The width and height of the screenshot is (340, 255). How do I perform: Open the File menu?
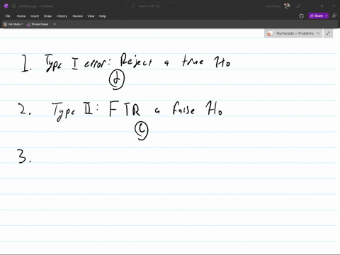[8, 16]
